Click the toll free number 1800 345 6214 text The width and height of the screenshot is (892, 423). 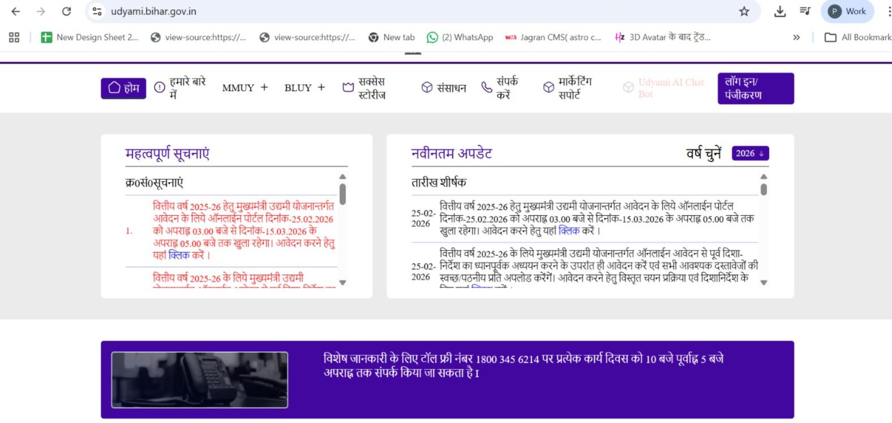pyautogui.click(x=507, y=359)
